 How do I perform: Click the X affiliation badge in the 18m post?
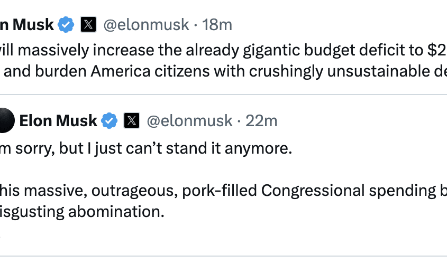pos(88,24)
